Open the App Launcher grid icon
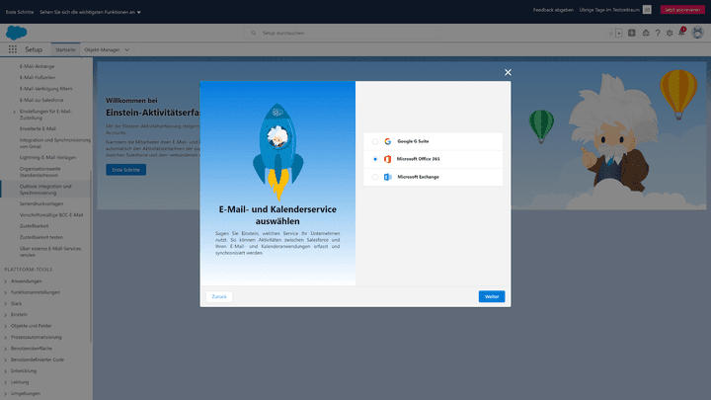711x400 pixels. [11, 48]
